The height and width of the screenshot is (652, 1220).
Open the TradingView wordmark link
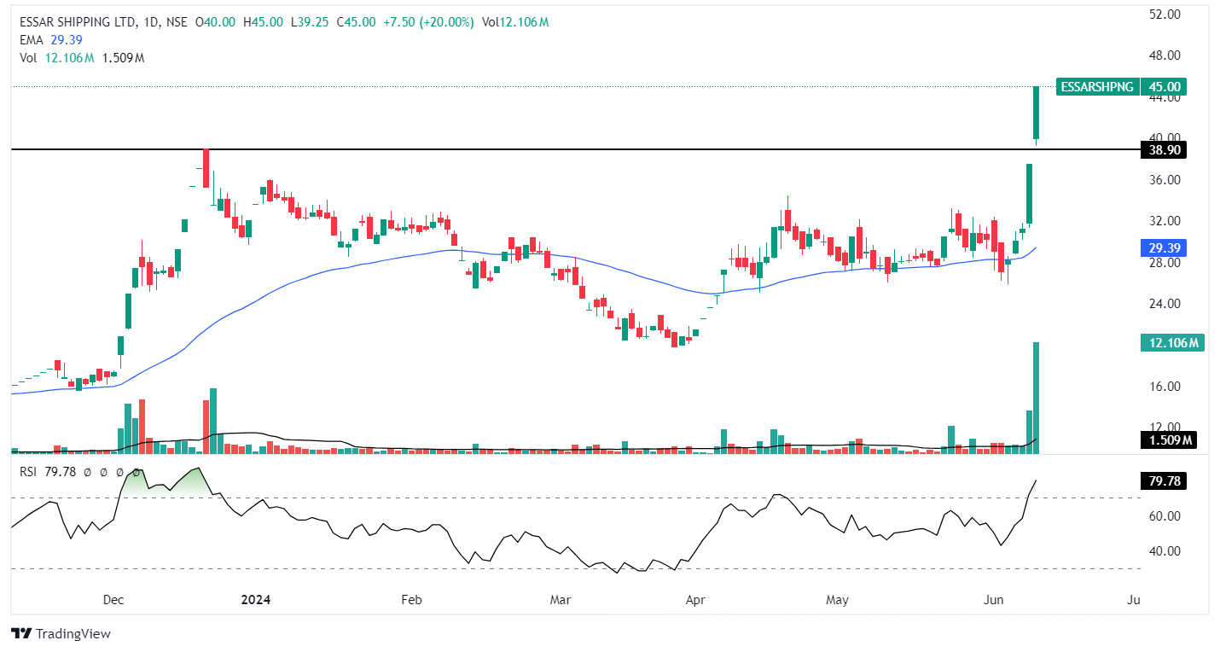click(73, 634)
